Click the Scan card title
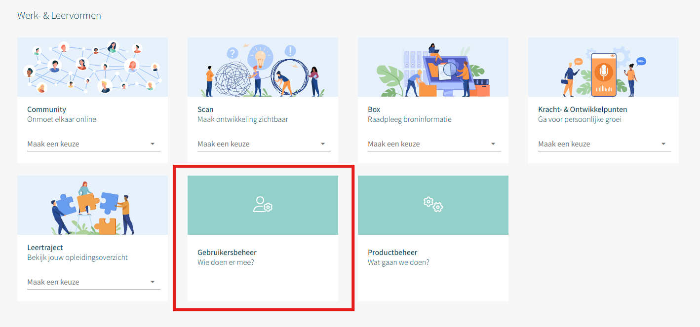Screen dimensions: 700x327 pos(205,109)
